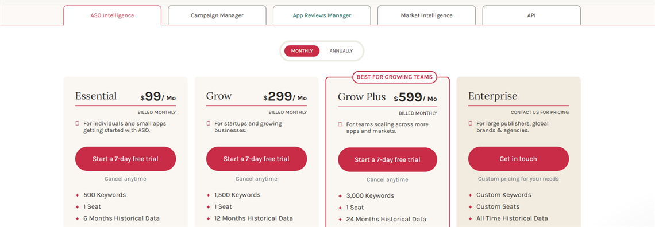Click the 1,500 Keywords feature text
This screenshot has height=227, width=655.
[x=237, y=195]
